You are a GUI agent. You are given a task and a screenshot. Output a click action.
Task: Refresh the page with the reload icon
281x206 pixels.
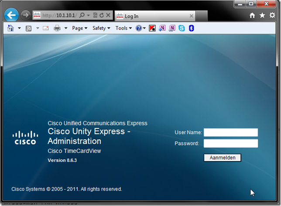pyautogui.click(x=102, y=15)
